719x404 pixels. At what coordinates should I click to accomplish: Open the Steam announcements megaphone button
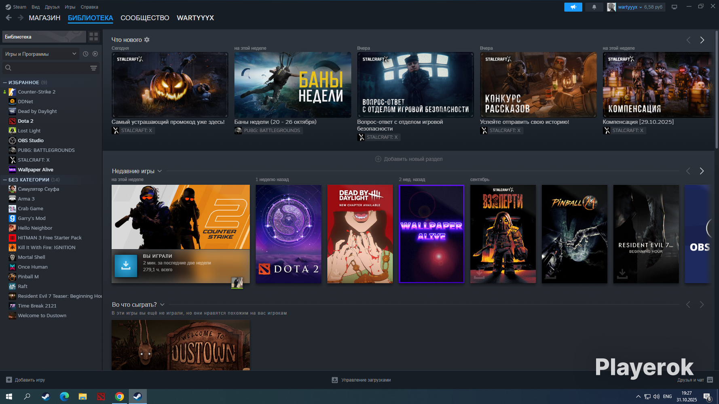coord(573,7)
